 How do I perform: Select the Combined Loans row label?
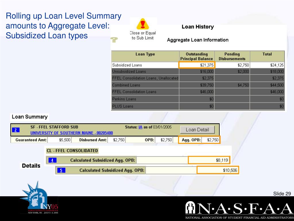[126, 85]
